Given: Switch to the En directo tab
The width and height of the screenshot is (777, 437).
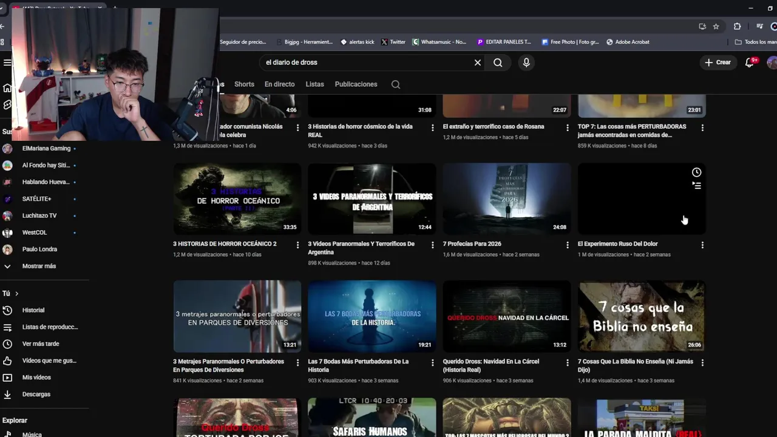Looking at the screenshot, I should pos(279,84).
